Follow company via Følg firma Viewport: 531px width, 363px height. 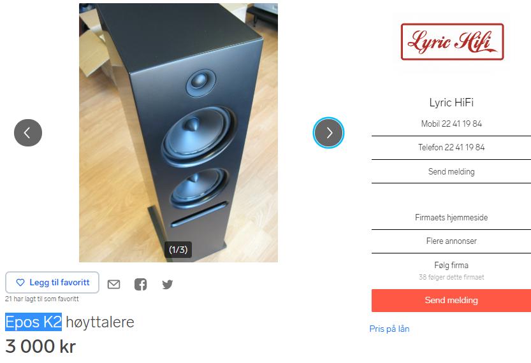click(451, 265)
